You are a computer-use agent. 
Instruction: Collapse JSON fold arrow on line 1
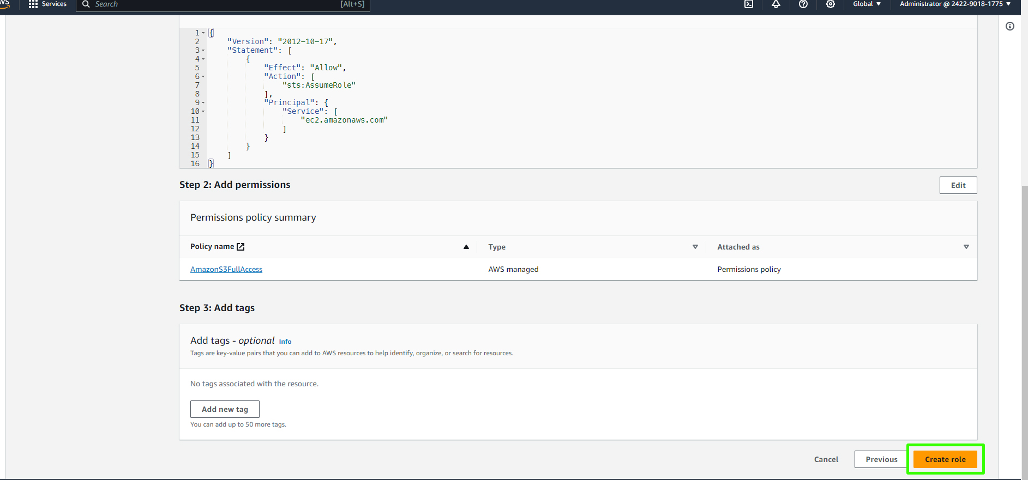pyautogui.click(x=203, y=33)
